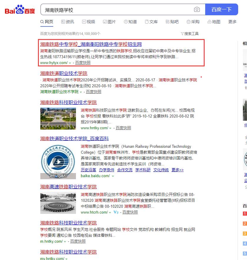Screen dimensions: 247x260
Task: Click the grayscale 湖南高速铁路 campus thumbnail
Action: pos(58,203)
